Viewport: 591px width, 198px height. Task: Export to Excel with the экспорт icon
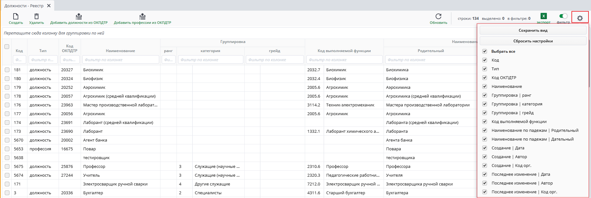(x=543, y=16)
